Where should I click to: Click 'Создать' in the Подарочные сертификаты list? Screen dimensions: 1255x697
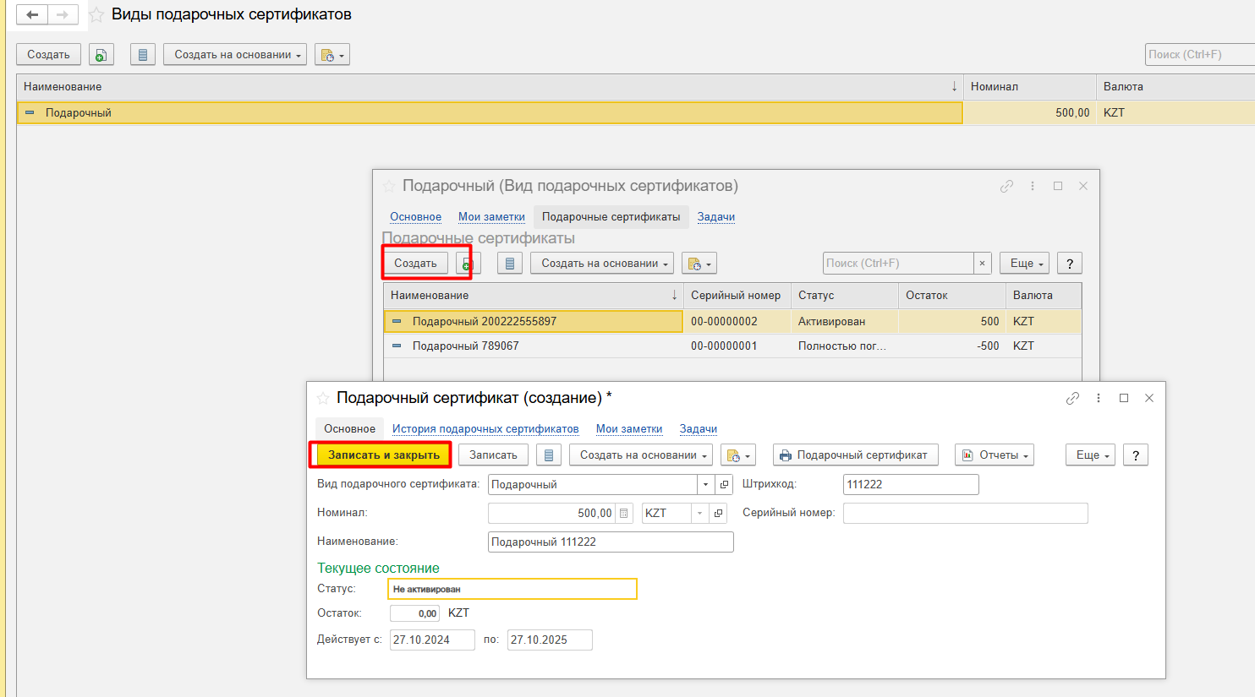[x=415, y=264]
